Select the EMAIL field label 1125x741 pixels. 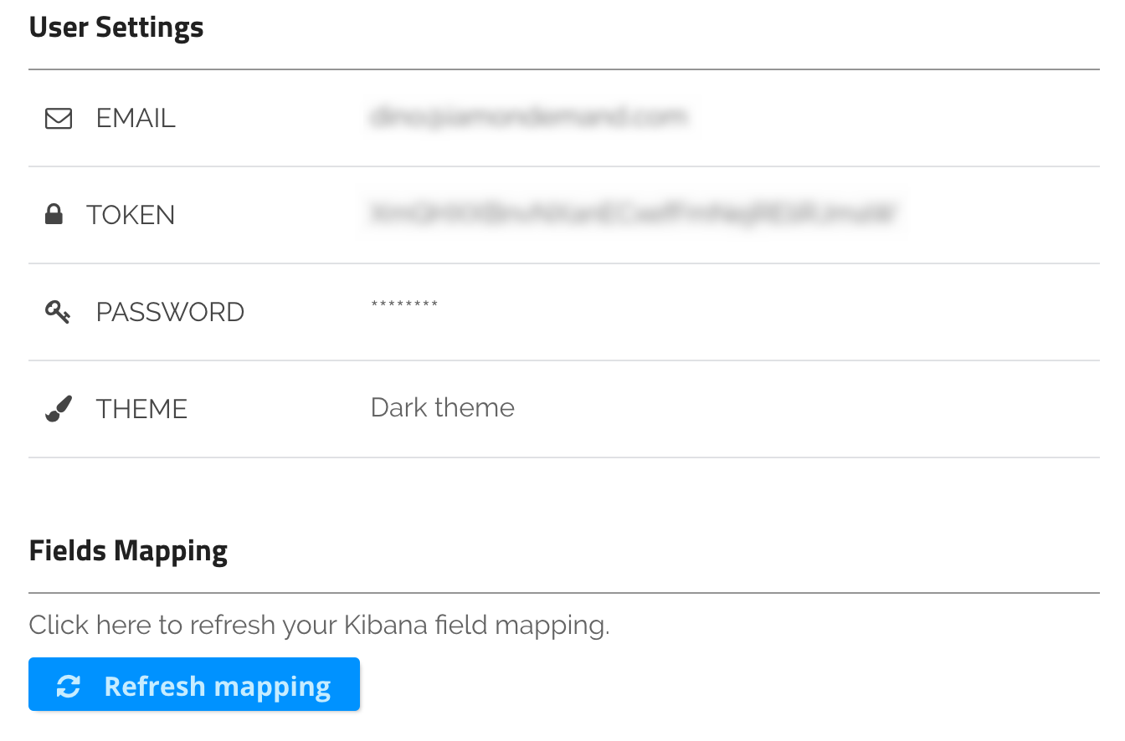click(136, 119)
